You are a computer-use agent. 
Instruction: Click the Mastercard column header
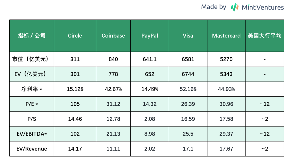click(x=226, y=36)
